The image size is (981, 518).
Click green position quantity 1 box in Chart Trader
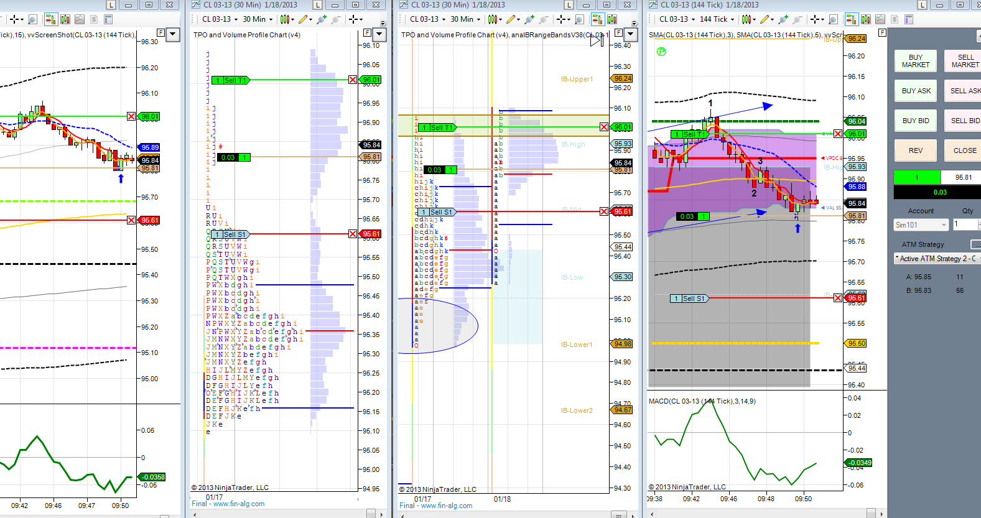917,177
